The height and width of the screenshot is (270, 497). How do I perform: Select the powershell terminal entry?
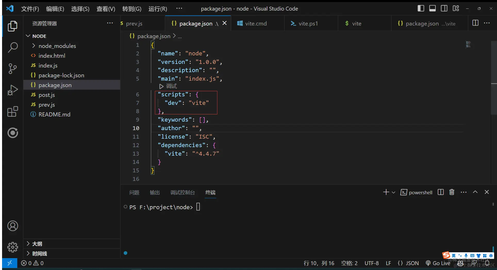(416, 192)
